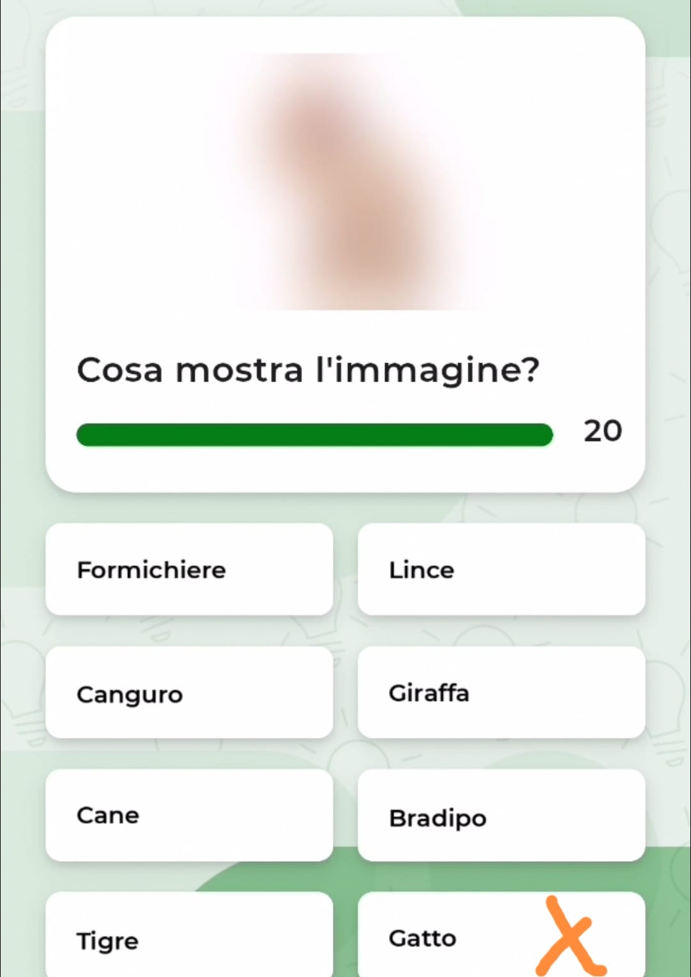This screenshot has width=691, height=977.
Task: Select Tigre as your answer
Action: [x=189, y=938]
